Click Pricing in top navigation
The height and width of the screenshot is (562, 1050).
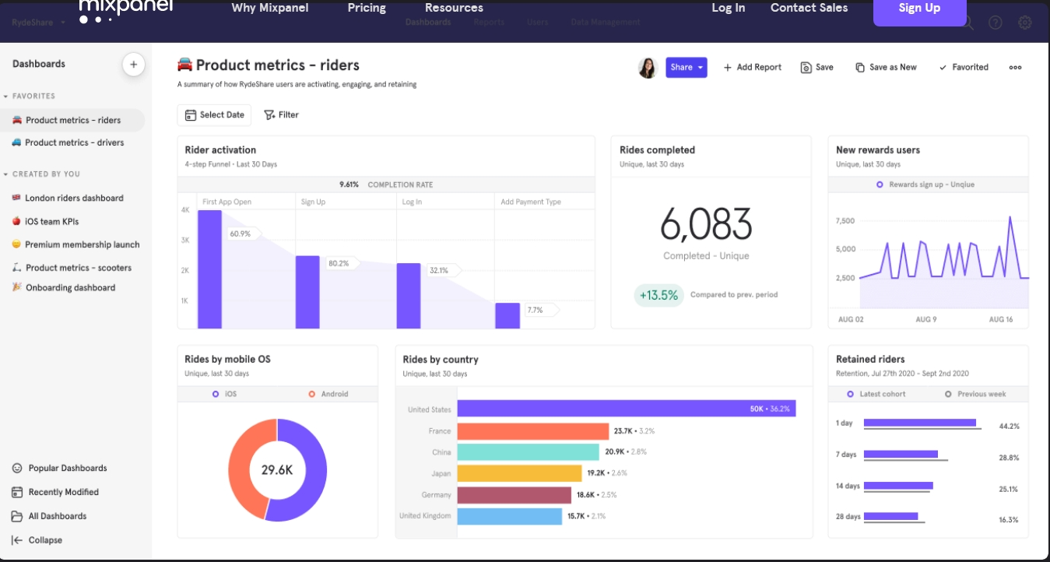click(367, 8)
